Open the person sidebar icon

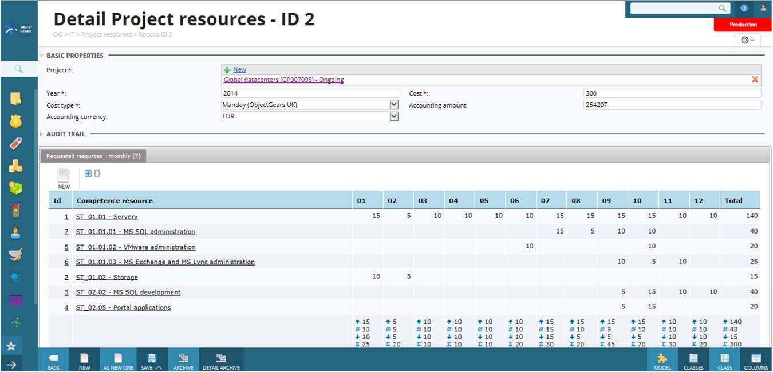coord(15,233)
